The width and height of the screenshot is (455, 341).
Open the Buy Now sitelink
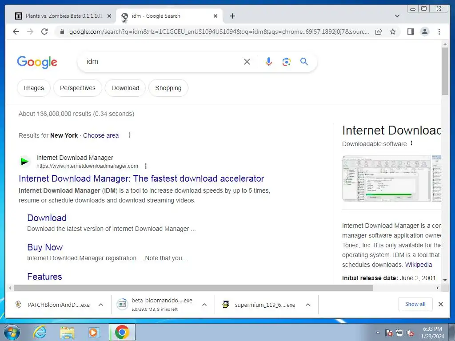(x=45, y=247)
